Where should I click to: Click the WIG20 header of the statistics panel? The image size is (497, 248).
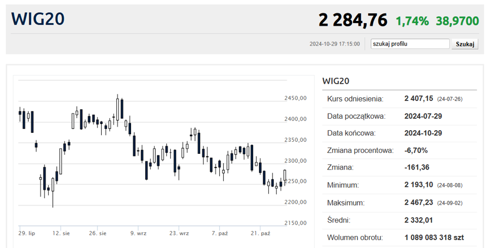click(x=336, y=81)
